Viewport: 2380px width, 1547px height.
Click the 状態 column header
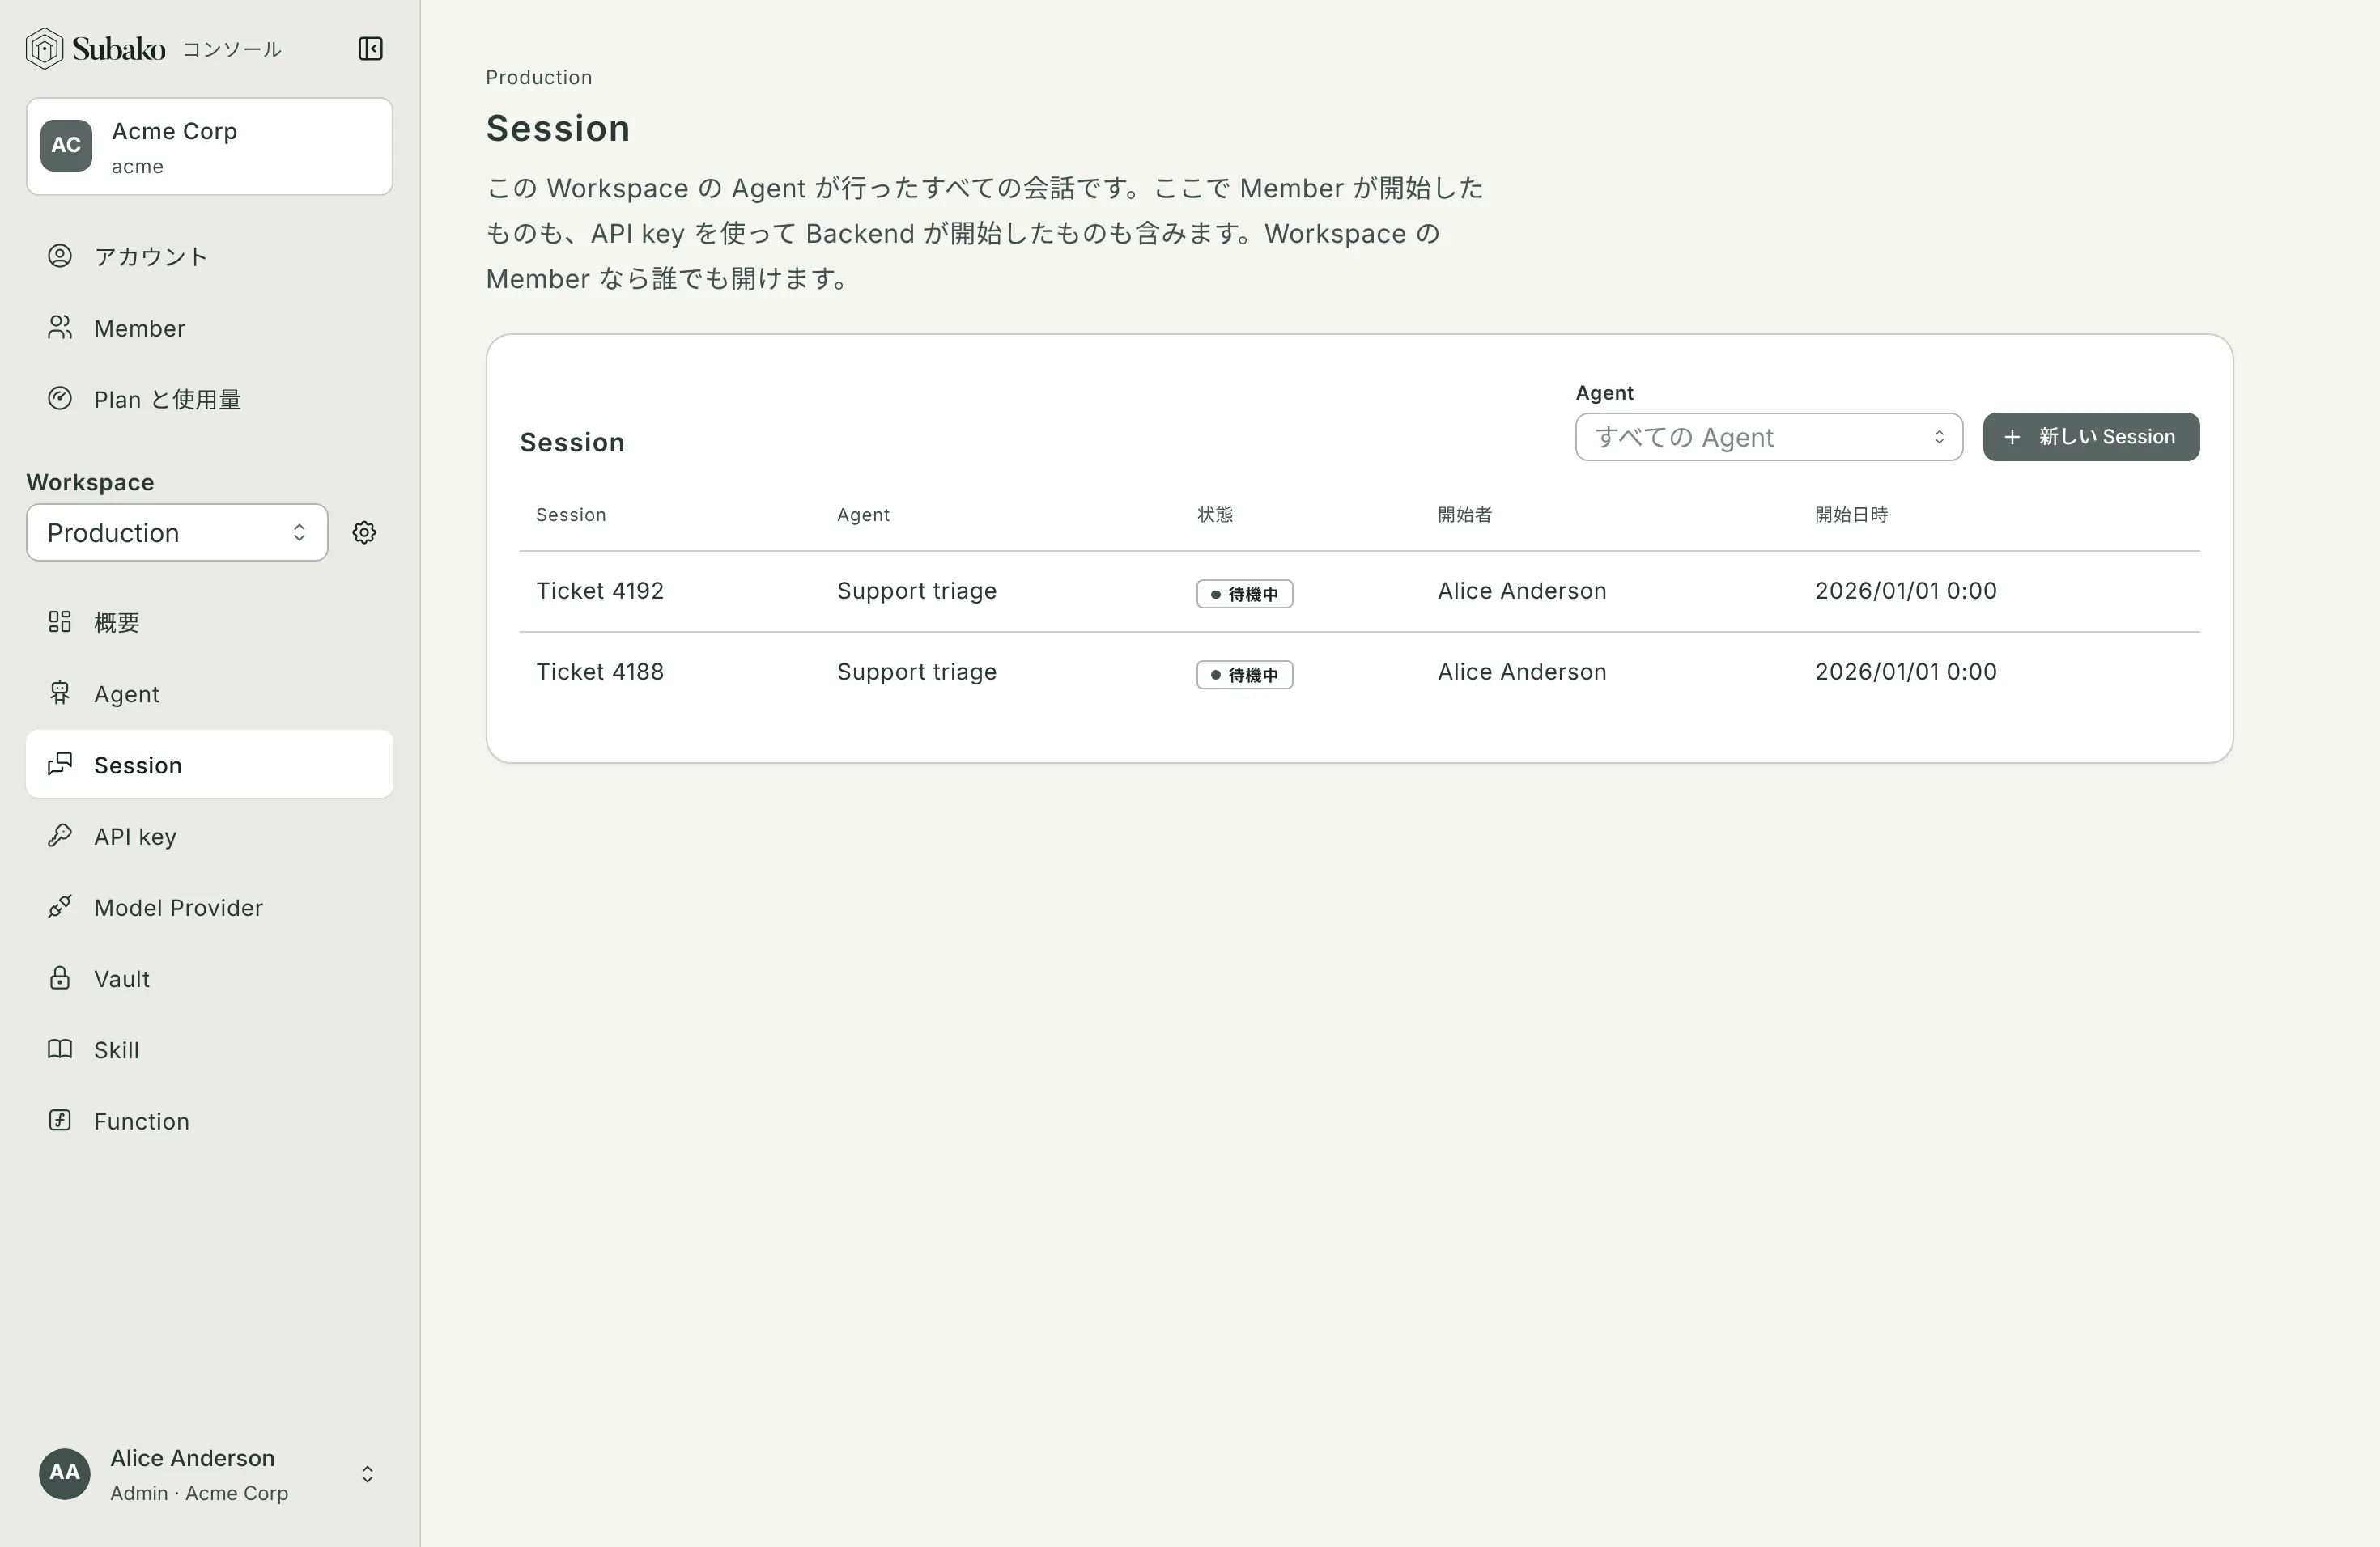(x=1214, y=515)
